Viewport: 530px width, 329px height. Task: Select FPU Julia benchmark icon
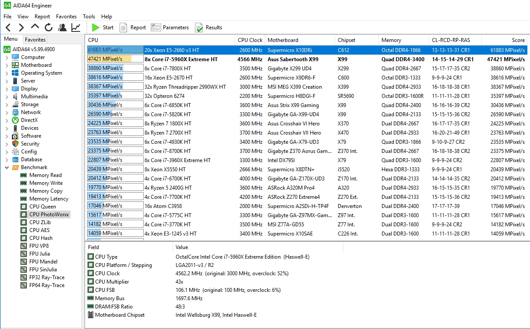[24, 254]
